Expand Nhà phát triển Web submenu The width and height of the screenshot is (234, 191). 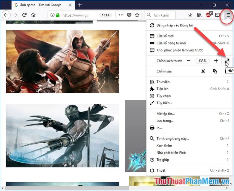[x=190, y=153]
